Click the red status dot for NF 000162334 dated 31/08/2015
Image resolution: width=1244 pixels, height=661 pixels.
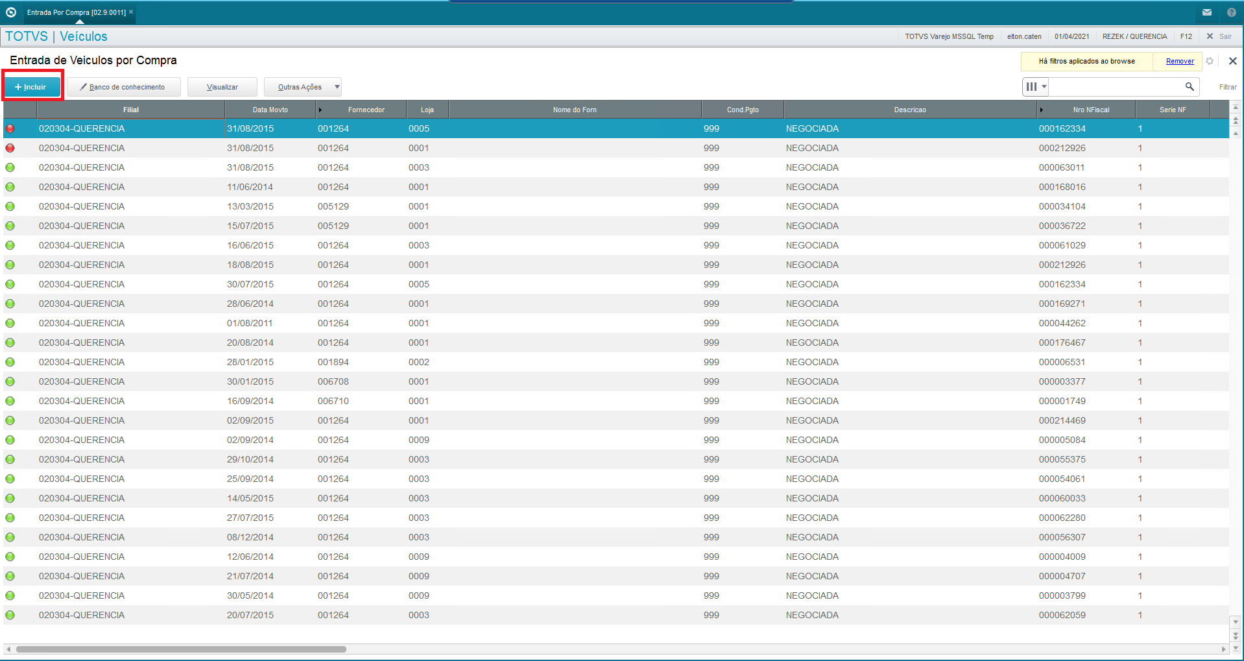click(10, 128)
